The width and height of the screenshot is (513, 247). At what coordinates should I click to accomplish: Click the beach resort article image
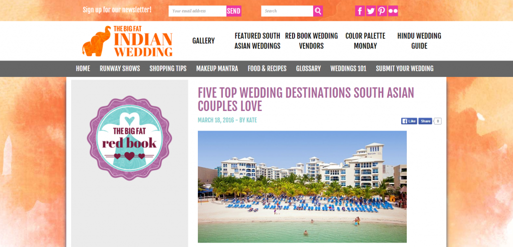302,187
